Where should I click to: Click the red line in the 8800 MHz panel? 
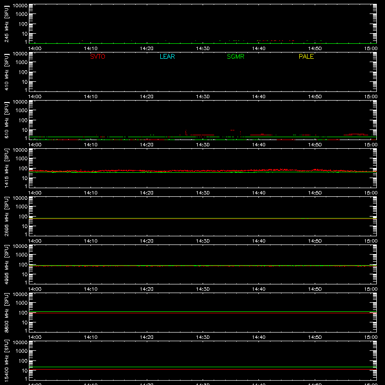click(203, 313)
